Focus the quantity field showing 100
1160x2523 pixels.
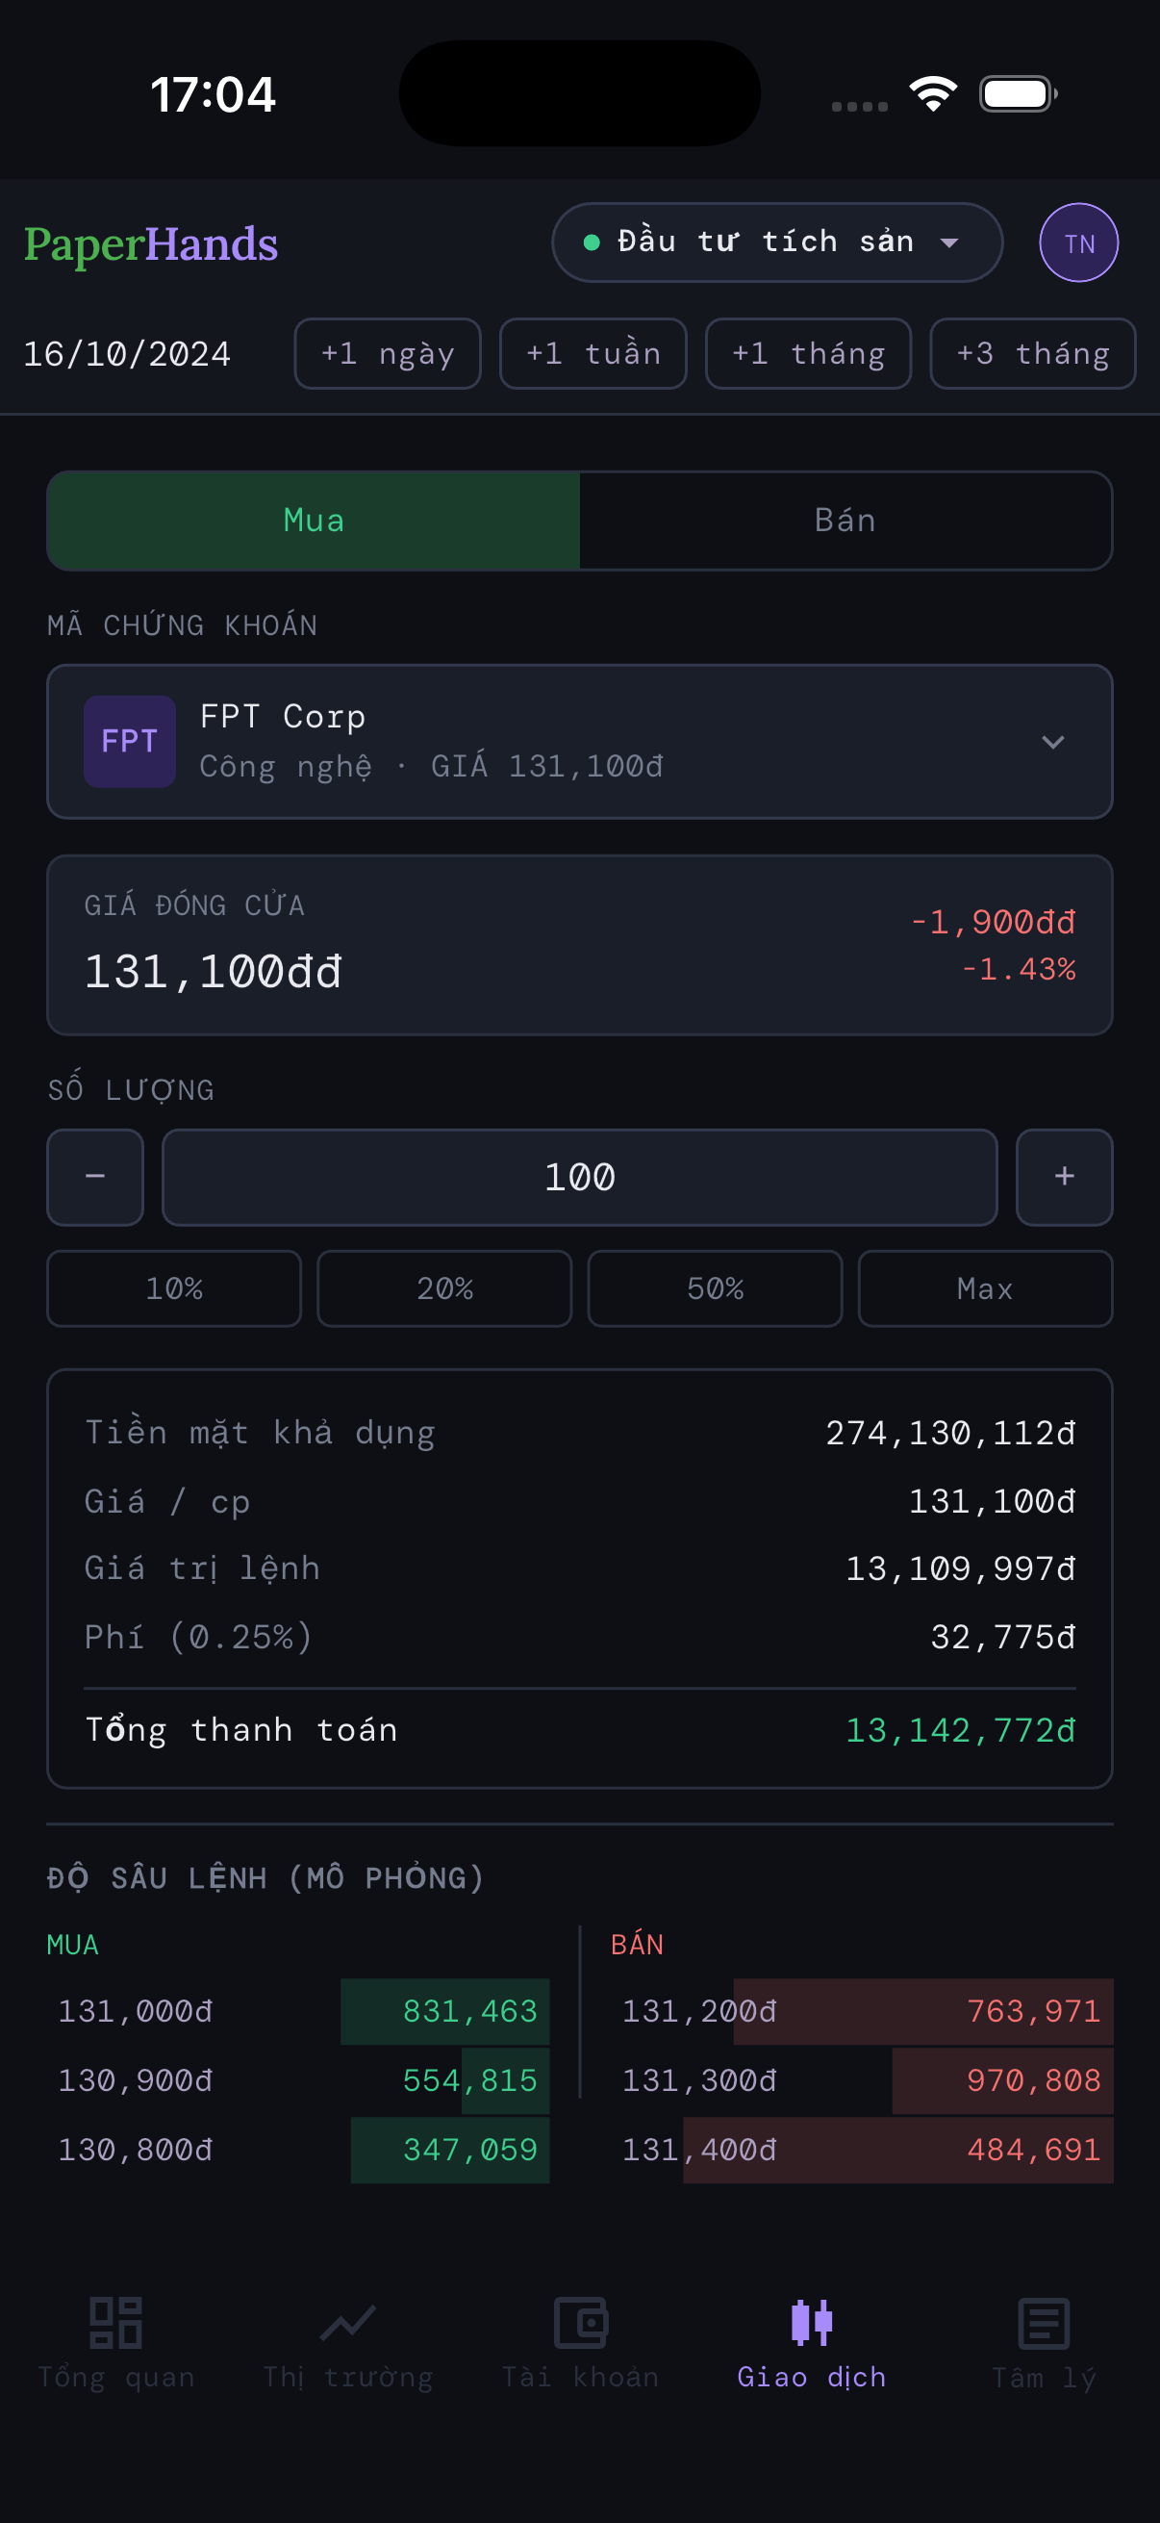click(x=579, y=1176)
